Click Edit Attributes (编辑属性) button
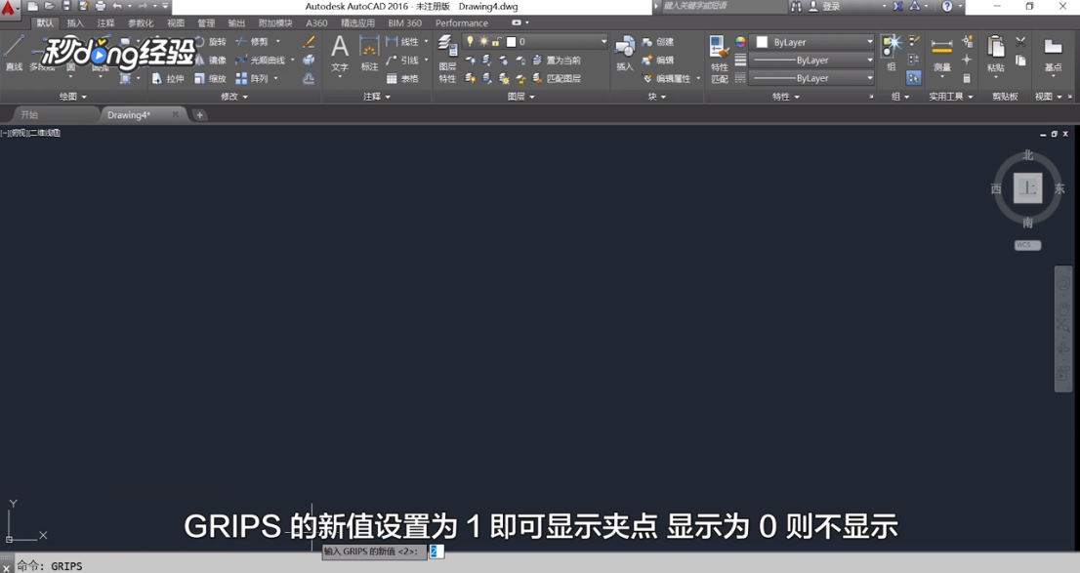This screenshot has width=1080, height=573. (x=666, y=78)
